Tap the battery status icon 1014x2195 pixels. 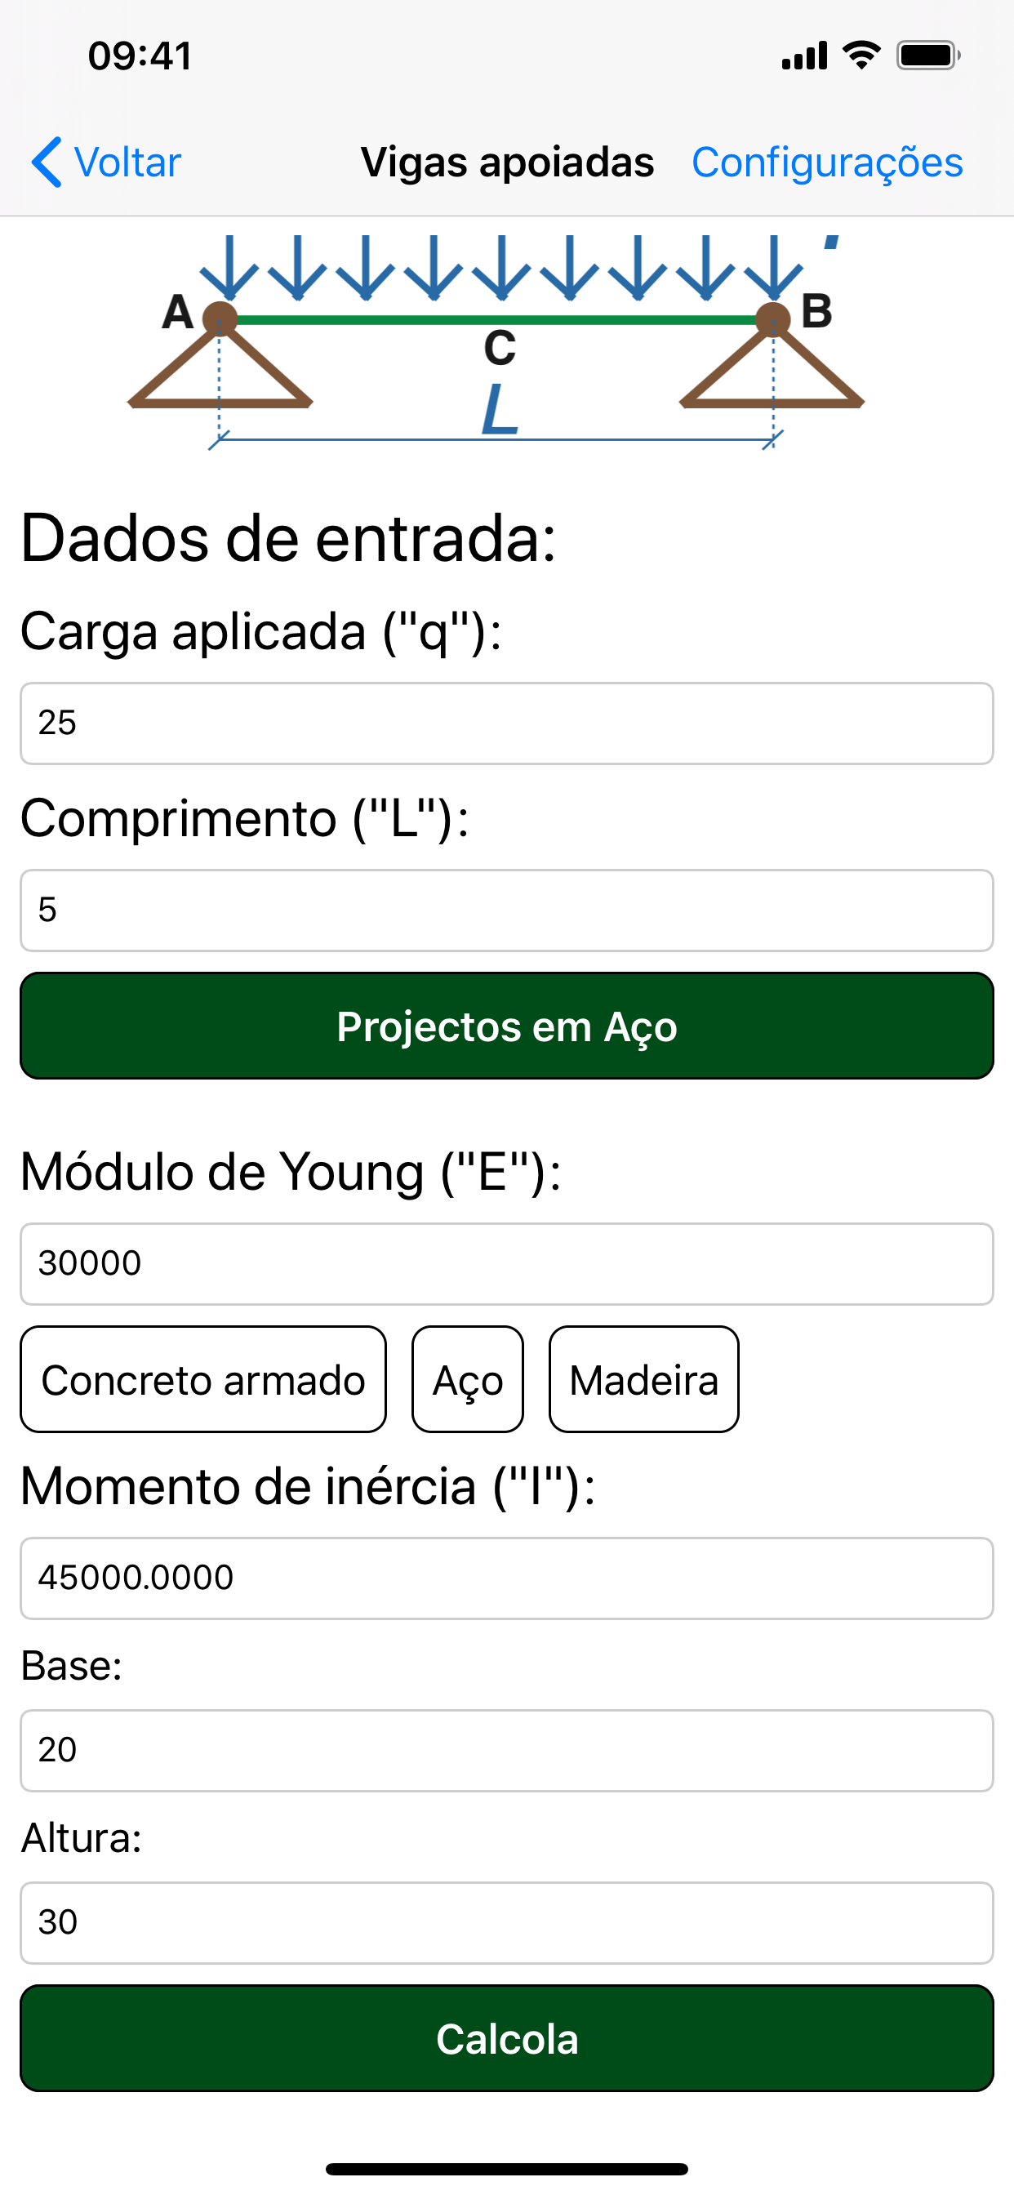(928, 56)
